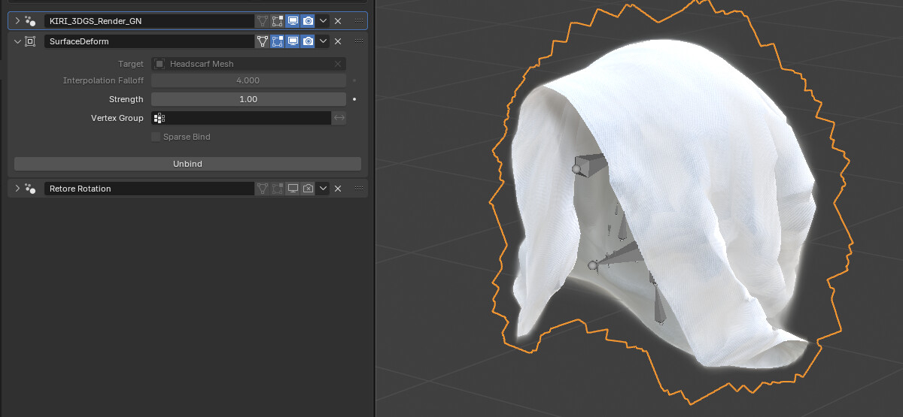903x417 pixels.
Task: Toggle viewport display for KIRI_3DGS_Render_GN
Action: (x=293, y=21)
